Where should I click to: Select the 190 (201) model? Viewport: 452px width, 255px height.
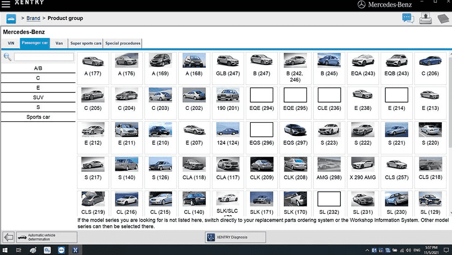pos(228,103)
